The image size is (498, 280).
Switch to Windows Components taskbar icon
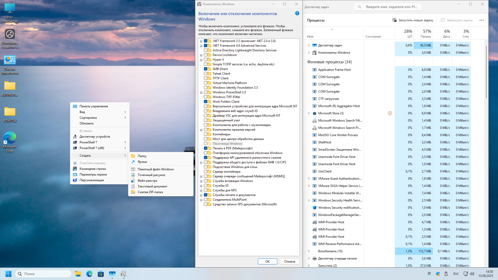pyautogui.click(x=124, y=274)
